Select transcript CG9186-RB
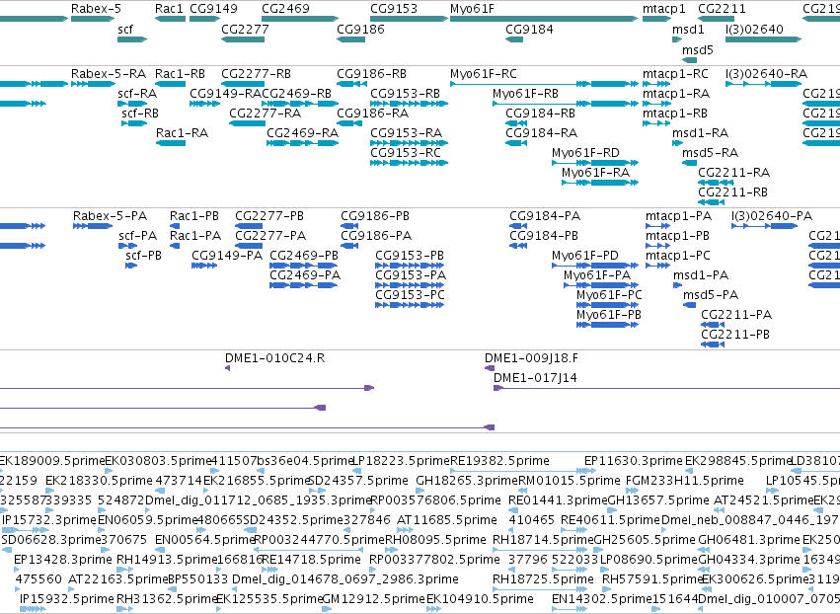This screenshot has width=840, height=614. (x=371, y=74)
